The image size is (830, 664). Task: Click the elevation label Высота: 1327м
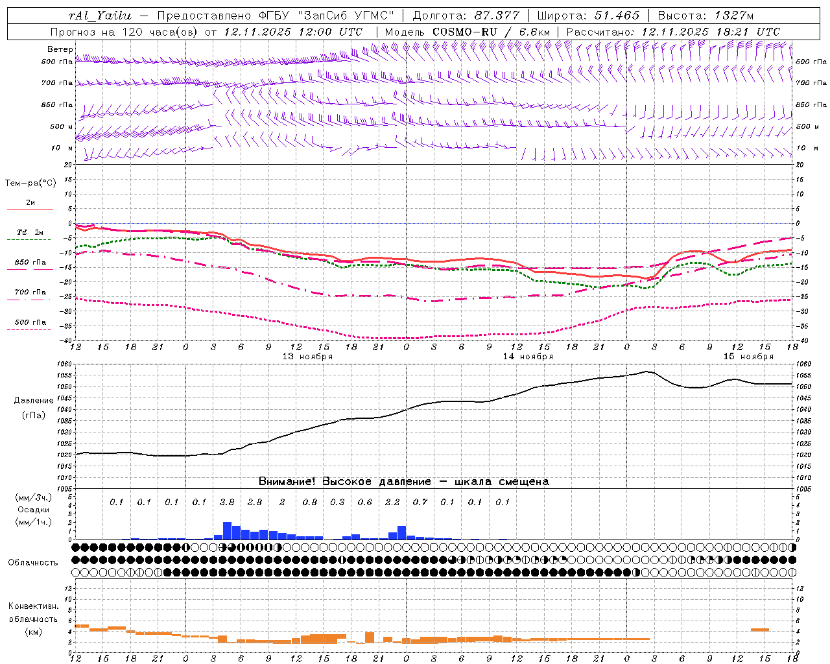coord(705,16)
